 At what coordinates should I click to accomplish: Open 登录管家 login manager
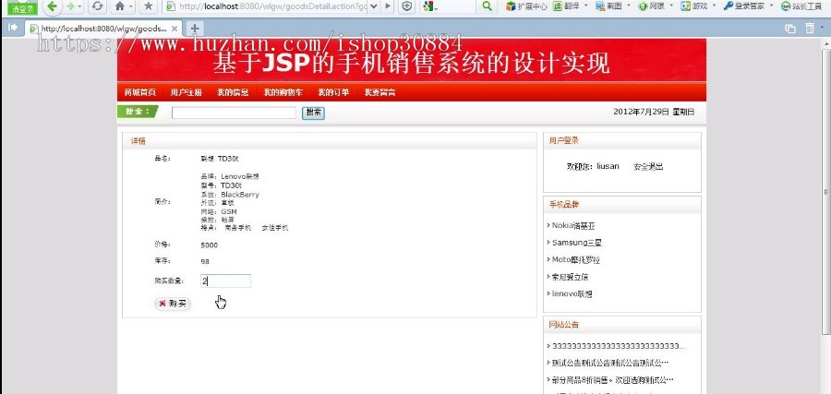pos(744,6)
